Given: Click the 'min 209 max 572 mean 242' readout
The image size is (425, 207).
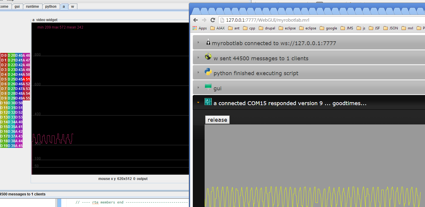Looking at the screenshot, I should (x=60, y=27).
